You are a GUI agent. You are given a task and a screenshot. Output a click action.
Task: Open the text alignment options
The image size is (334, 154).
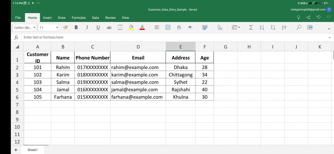(x=157, y=27)
